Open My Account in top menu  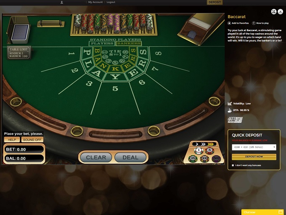coord(95,2)
